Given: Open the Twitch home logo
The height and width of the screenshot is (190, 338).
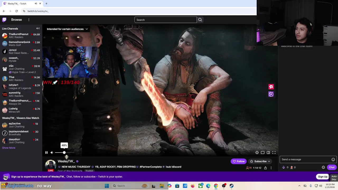Looking at the screenshot, I should (x=4, y=20).
